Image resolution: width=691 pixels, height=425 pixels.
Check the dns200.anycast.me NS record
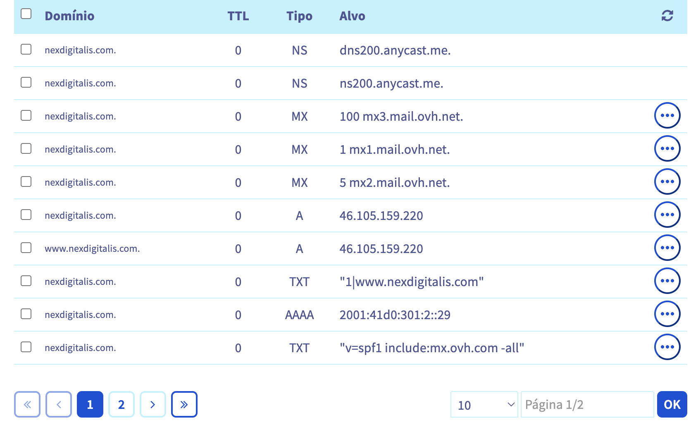click(26, 49)
